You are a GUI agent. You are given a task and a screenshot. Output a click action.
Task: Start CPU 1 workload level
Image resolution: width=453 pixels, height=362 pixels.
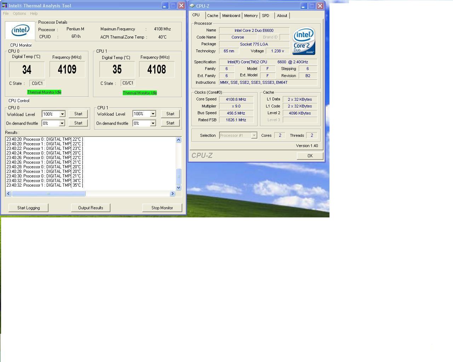click(170, 114)
